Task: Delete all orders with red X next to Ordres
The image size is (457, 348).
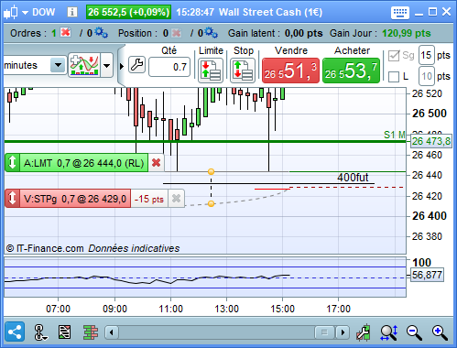Action: click(x=65, y=32)
